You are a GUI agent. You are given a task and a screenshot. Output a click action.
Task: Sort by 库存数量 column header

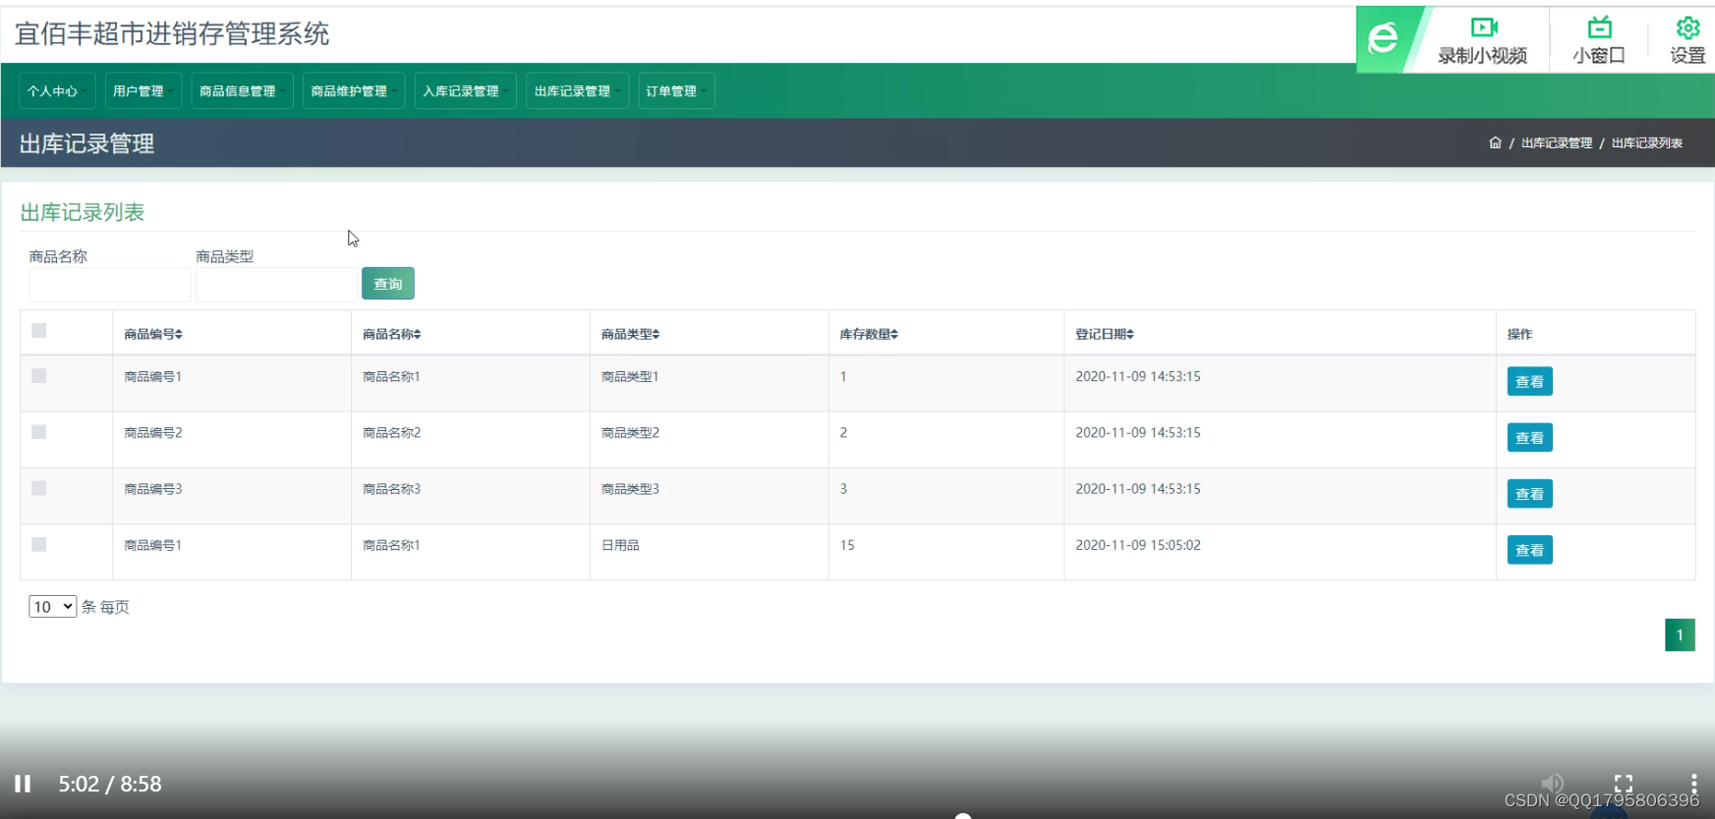(869, 334)
